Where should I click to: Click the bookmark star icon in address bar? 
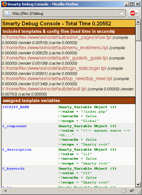(122, 13)
